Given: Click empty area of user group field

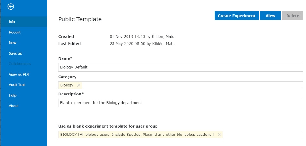Looking at the screenshot, I should [261, 135].
